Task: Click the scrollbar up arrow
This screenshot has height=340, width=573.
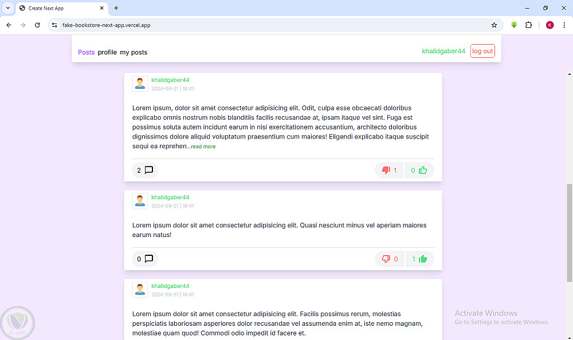Action: [x=570, y=74]
